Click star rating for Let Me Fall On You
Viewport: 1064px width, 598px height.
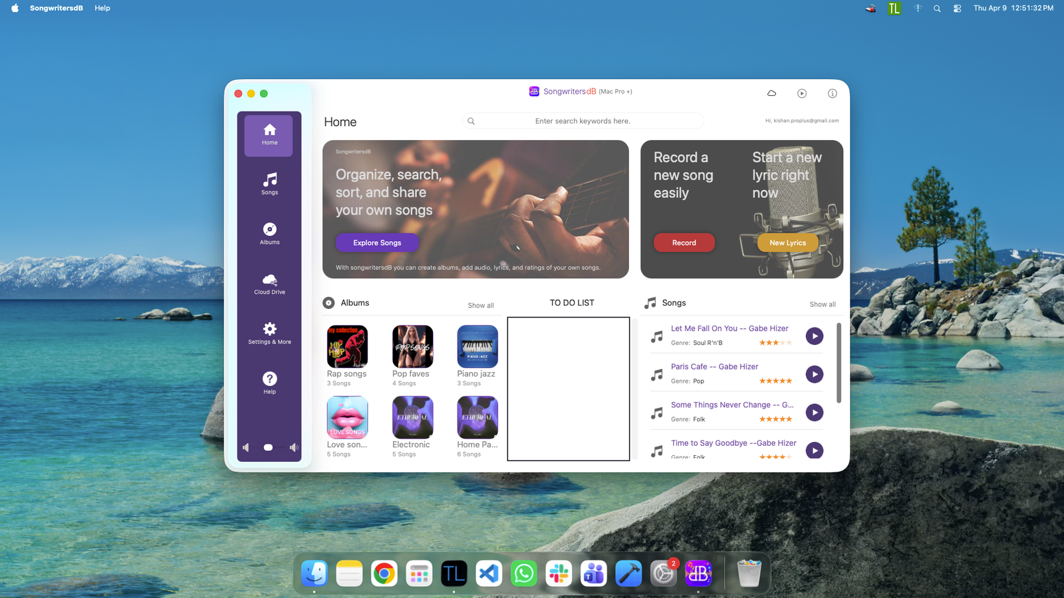[x=775, y=343]
